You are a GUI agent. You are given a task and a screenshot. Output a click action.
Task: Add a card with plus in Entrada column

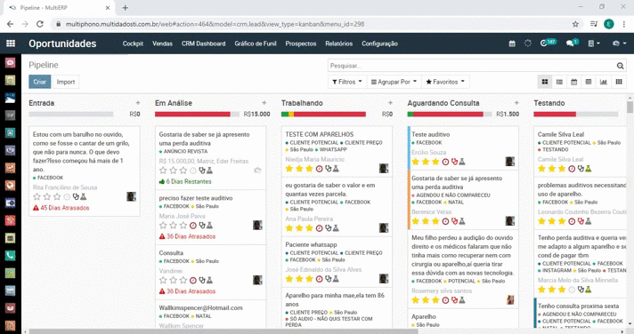(x=138, y=103)
